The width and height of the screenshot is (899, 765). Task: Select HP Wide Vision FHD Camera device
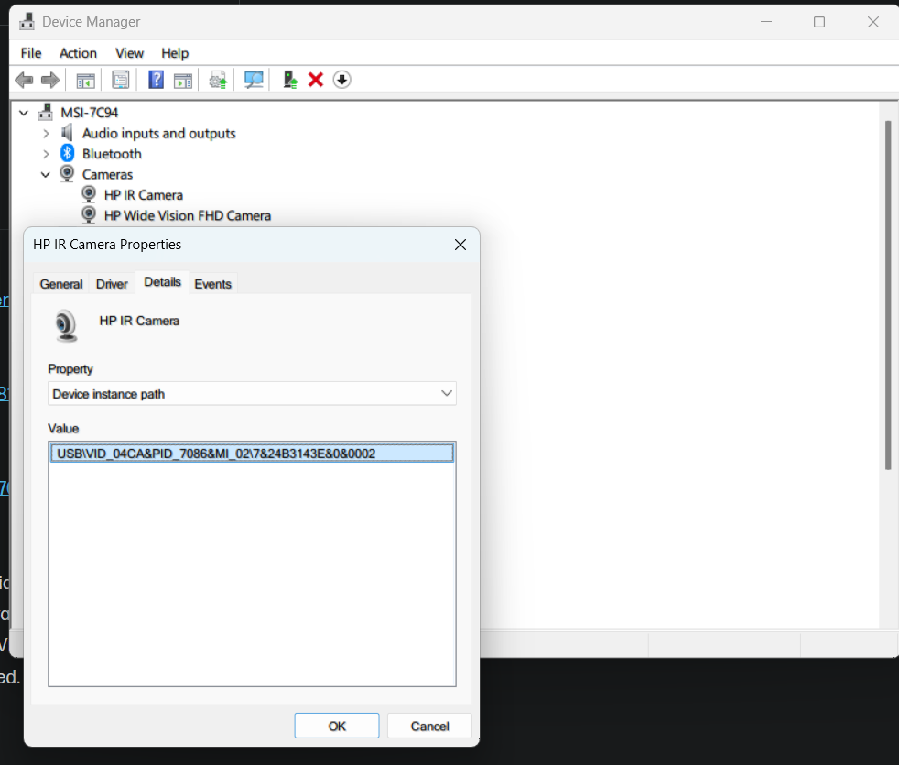(x=187, y=216)
